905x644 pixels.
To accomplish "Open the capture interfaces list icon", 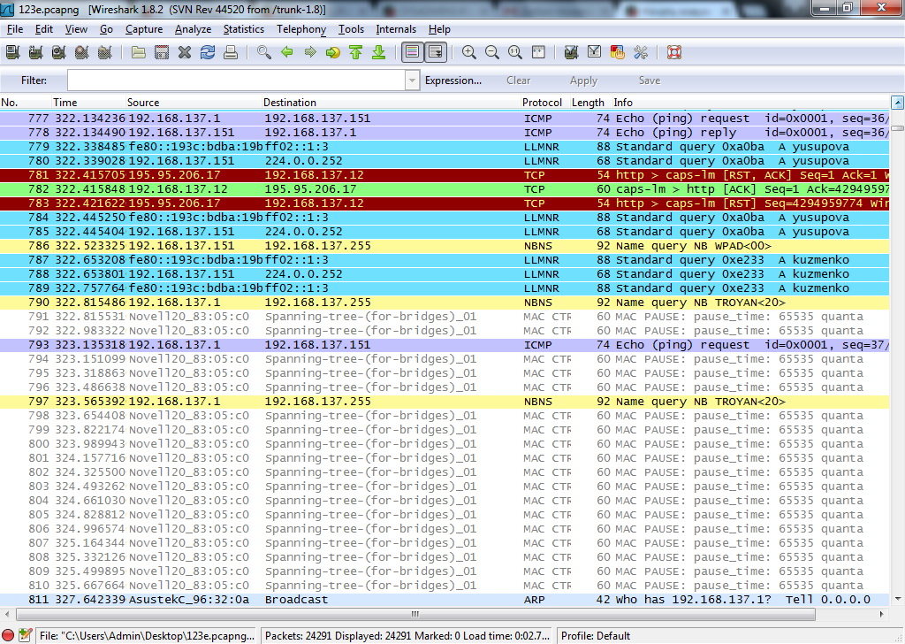I will click(x=12, y=52).
